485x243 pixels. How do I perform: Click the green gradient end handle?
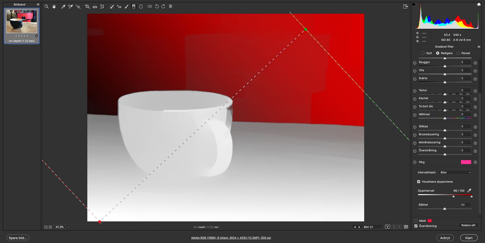coord(306,29)
